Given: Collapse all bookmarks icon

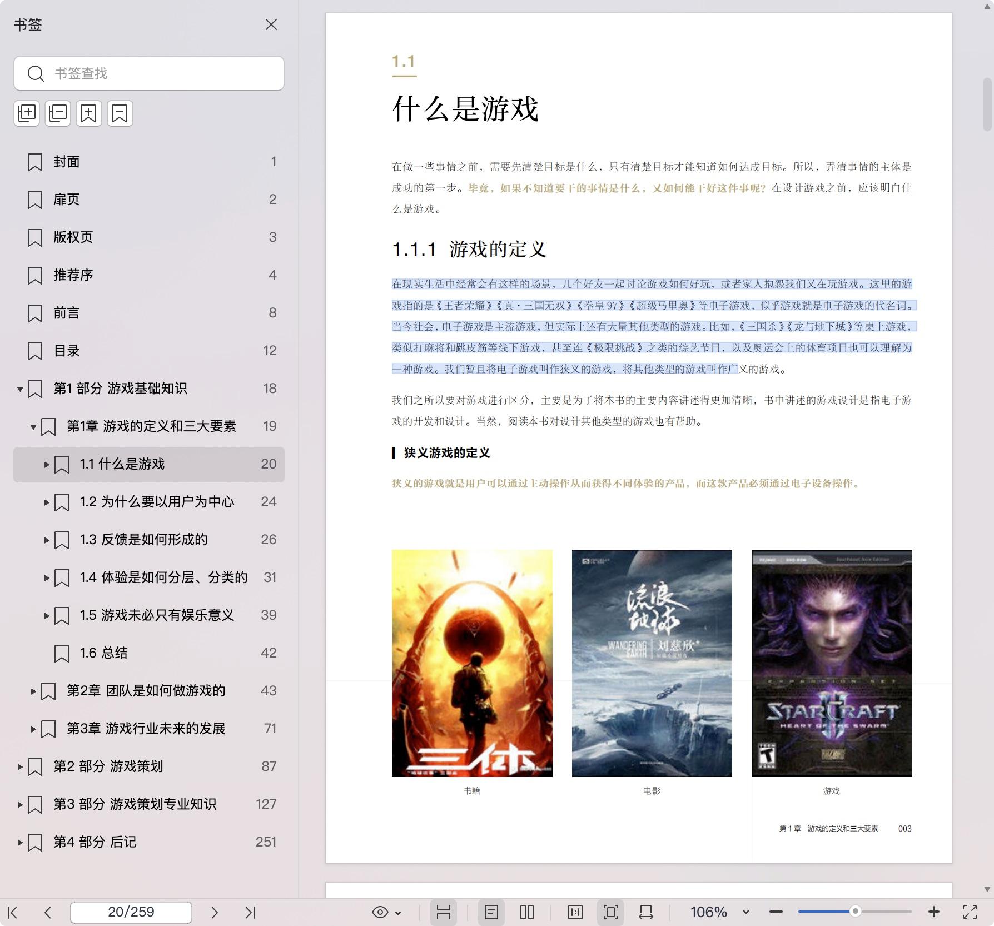Looking at the screenshot, I should (58, 113).
